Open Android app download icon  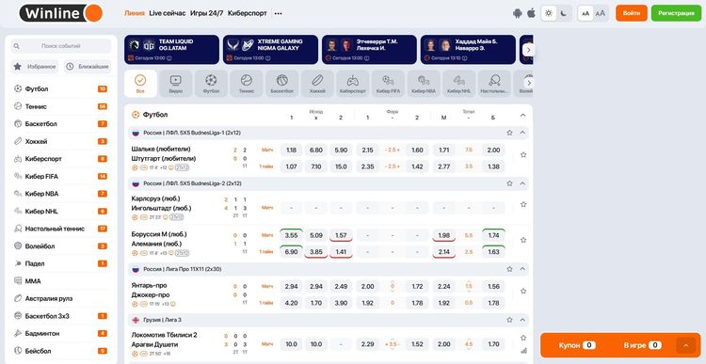coord(518,13)
